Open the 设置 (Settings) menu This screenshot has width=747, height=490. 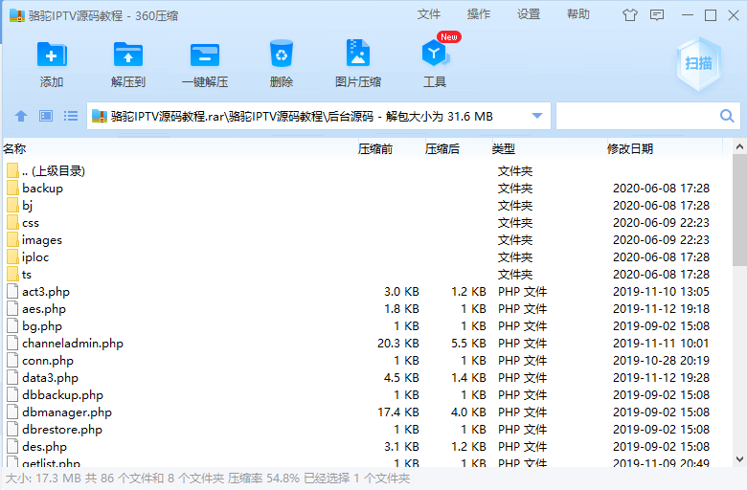click(529, 14)
